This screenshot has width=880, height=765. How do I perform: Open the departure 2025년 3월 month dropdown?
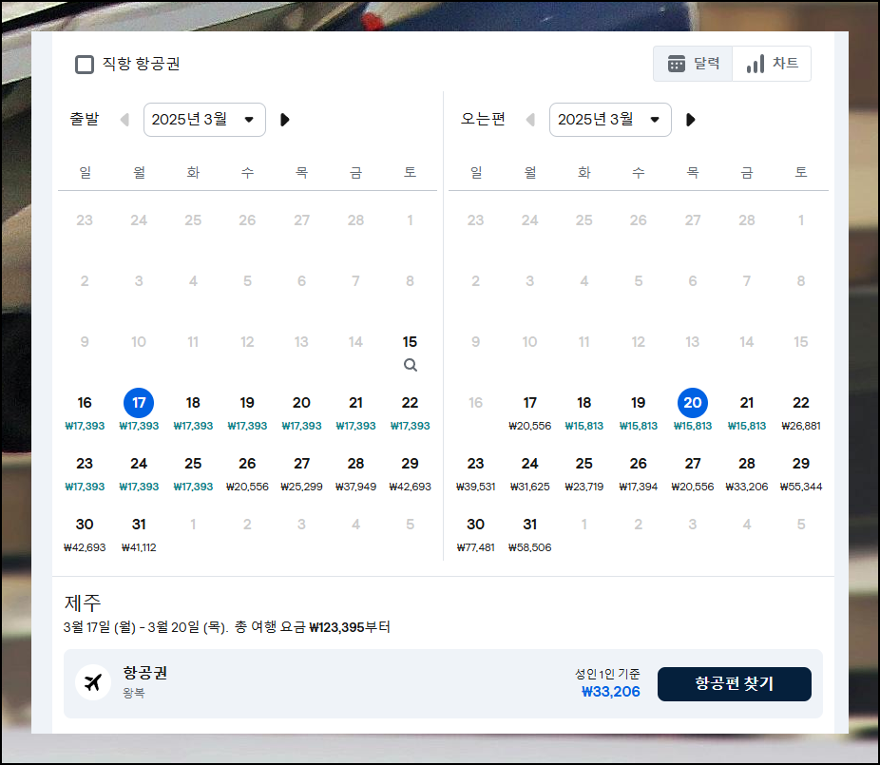coord(204,120)
